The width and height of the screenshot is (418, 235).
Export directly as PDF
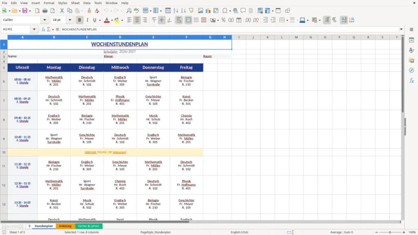(x=37, y=11)
